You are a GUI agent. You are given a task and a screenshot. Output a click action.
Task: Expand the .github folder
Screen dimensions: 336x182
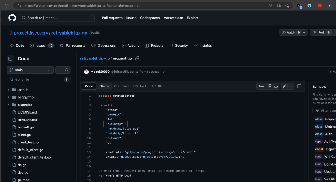coord(9,90)
